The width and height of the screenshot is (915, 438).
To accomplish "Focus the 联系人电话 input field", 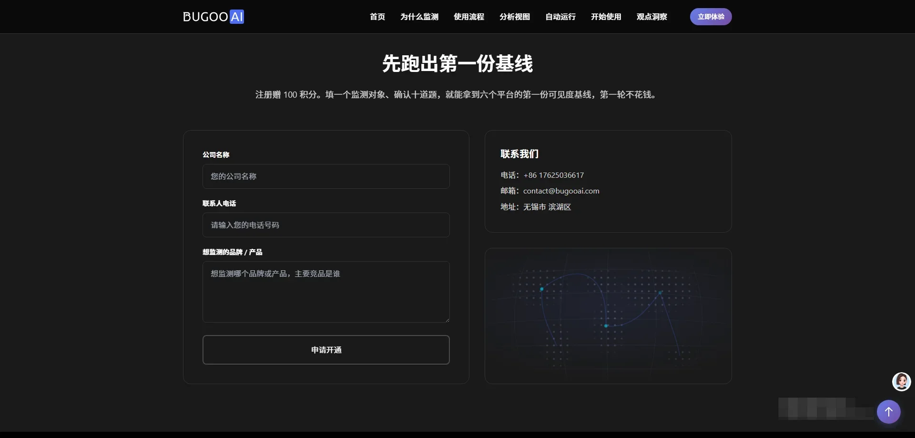I will pos(326,225).
